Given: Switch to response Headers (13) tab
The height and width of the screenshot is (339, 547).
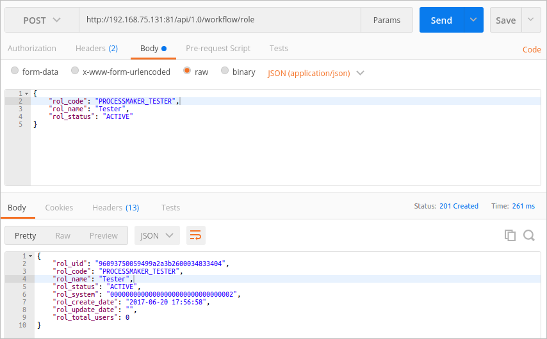Looking at the screenshot, I should tap(115, 208).
